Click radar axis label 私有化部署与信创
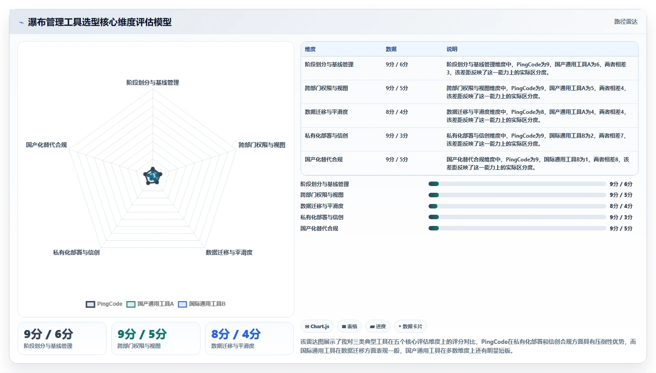Screen dimensions: 656x373 click(76, 252)
